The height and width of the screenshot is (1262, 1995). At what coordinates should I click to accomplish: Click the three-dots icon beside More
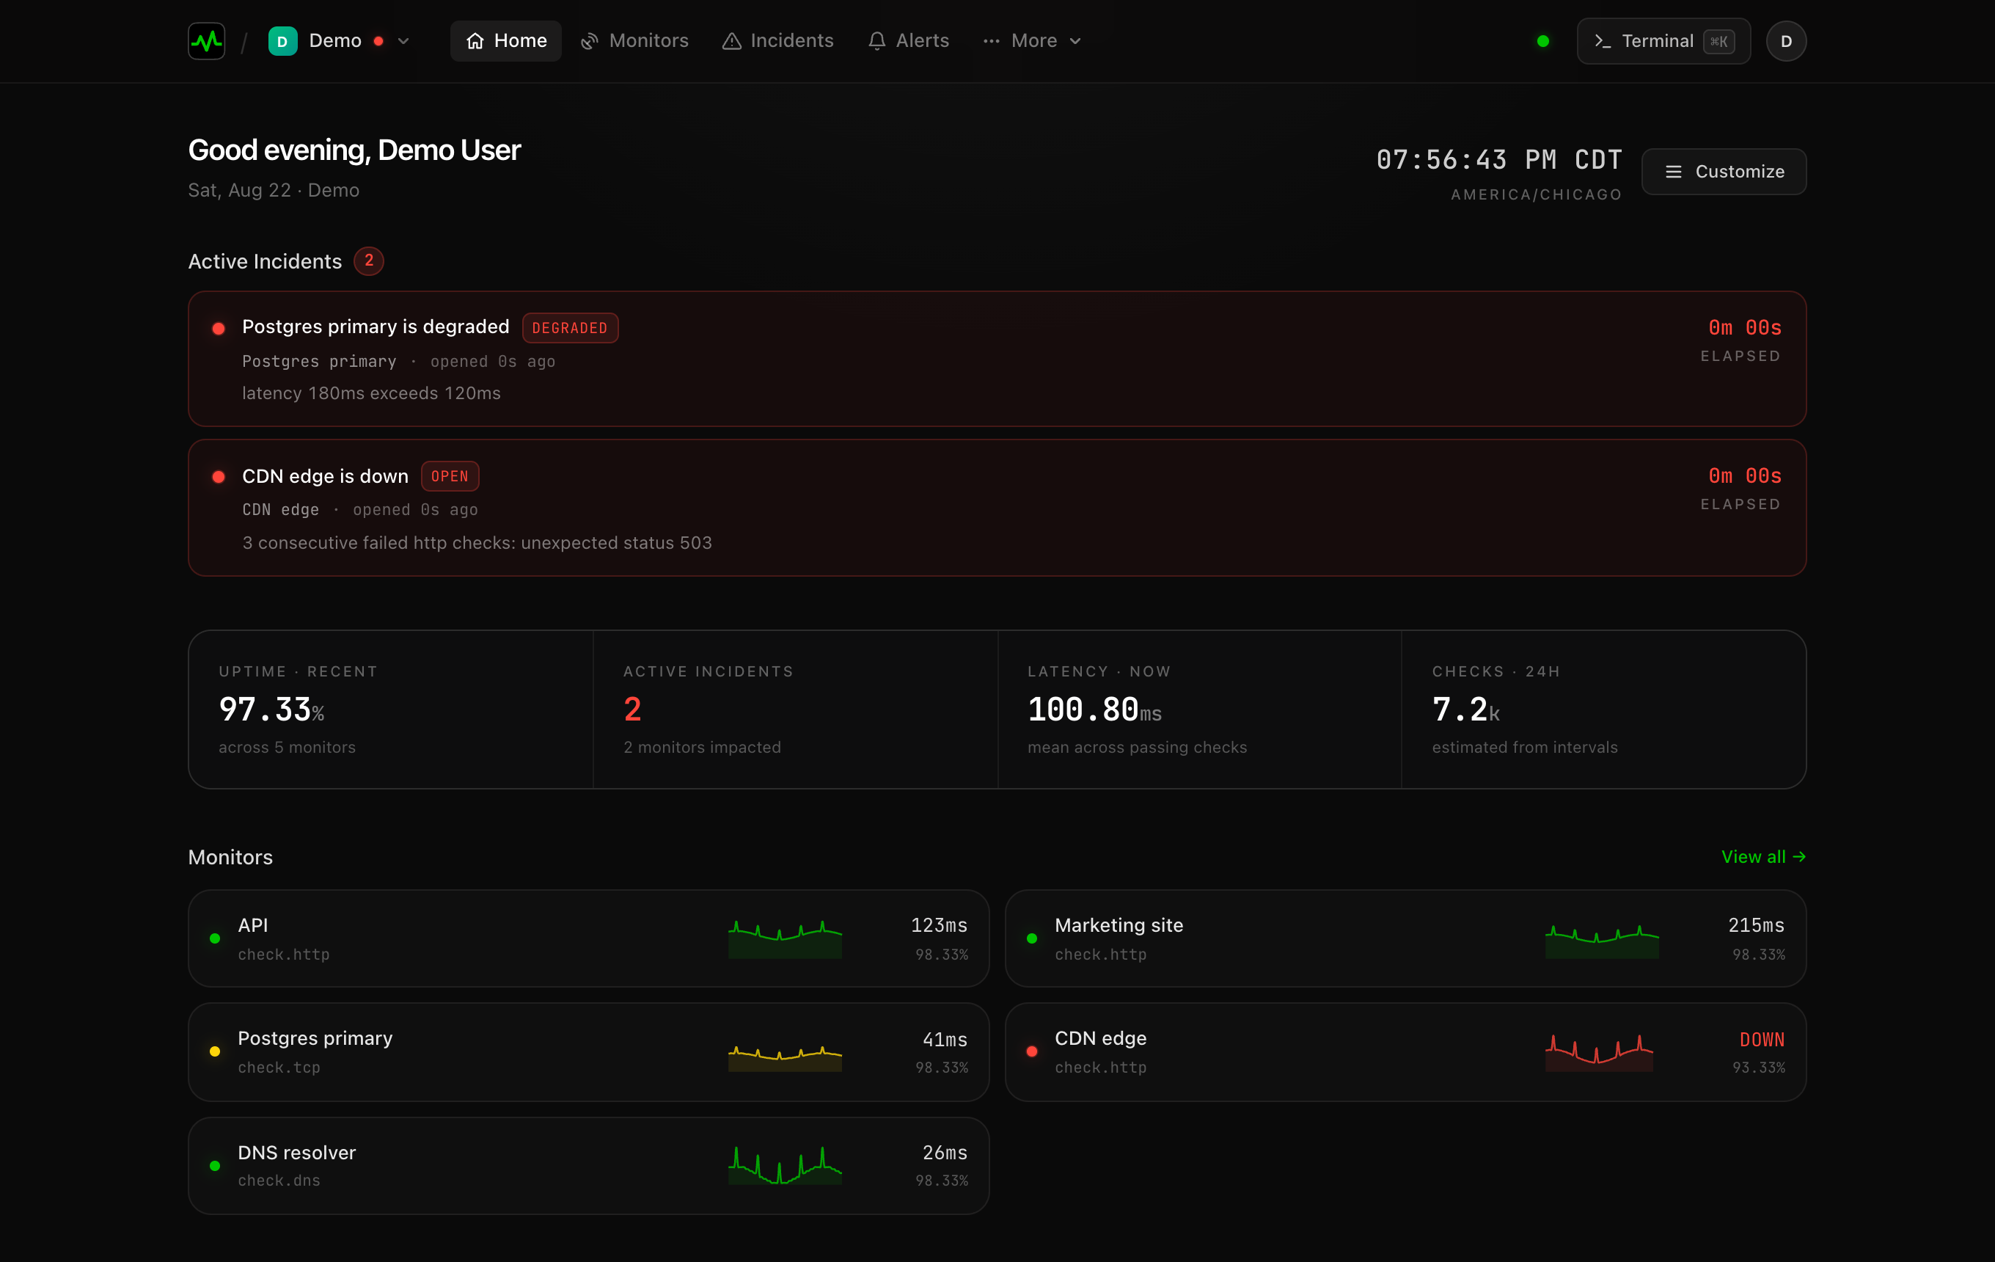pos(991,40)
